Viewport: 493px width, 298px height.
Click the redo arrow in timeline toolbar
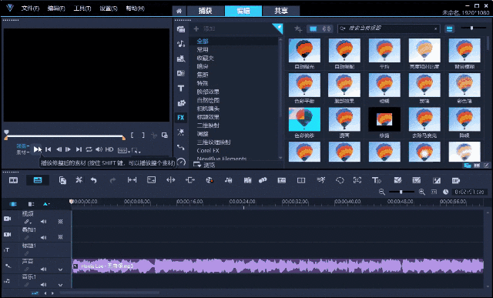pyautogui.click(x=112, y=180)
